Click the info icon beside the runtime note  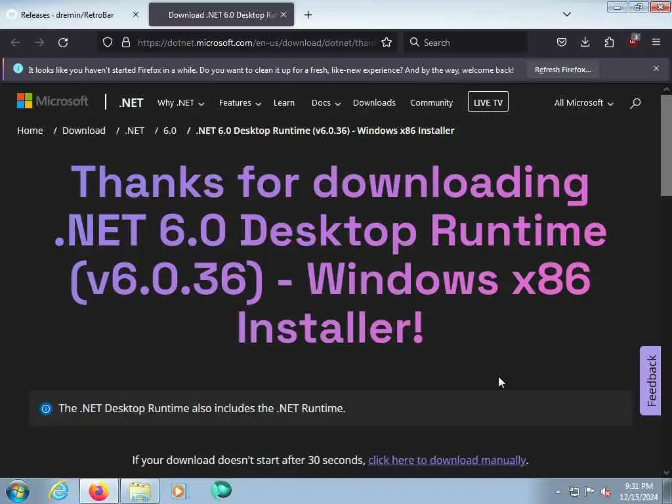click(x=46, y=408)
